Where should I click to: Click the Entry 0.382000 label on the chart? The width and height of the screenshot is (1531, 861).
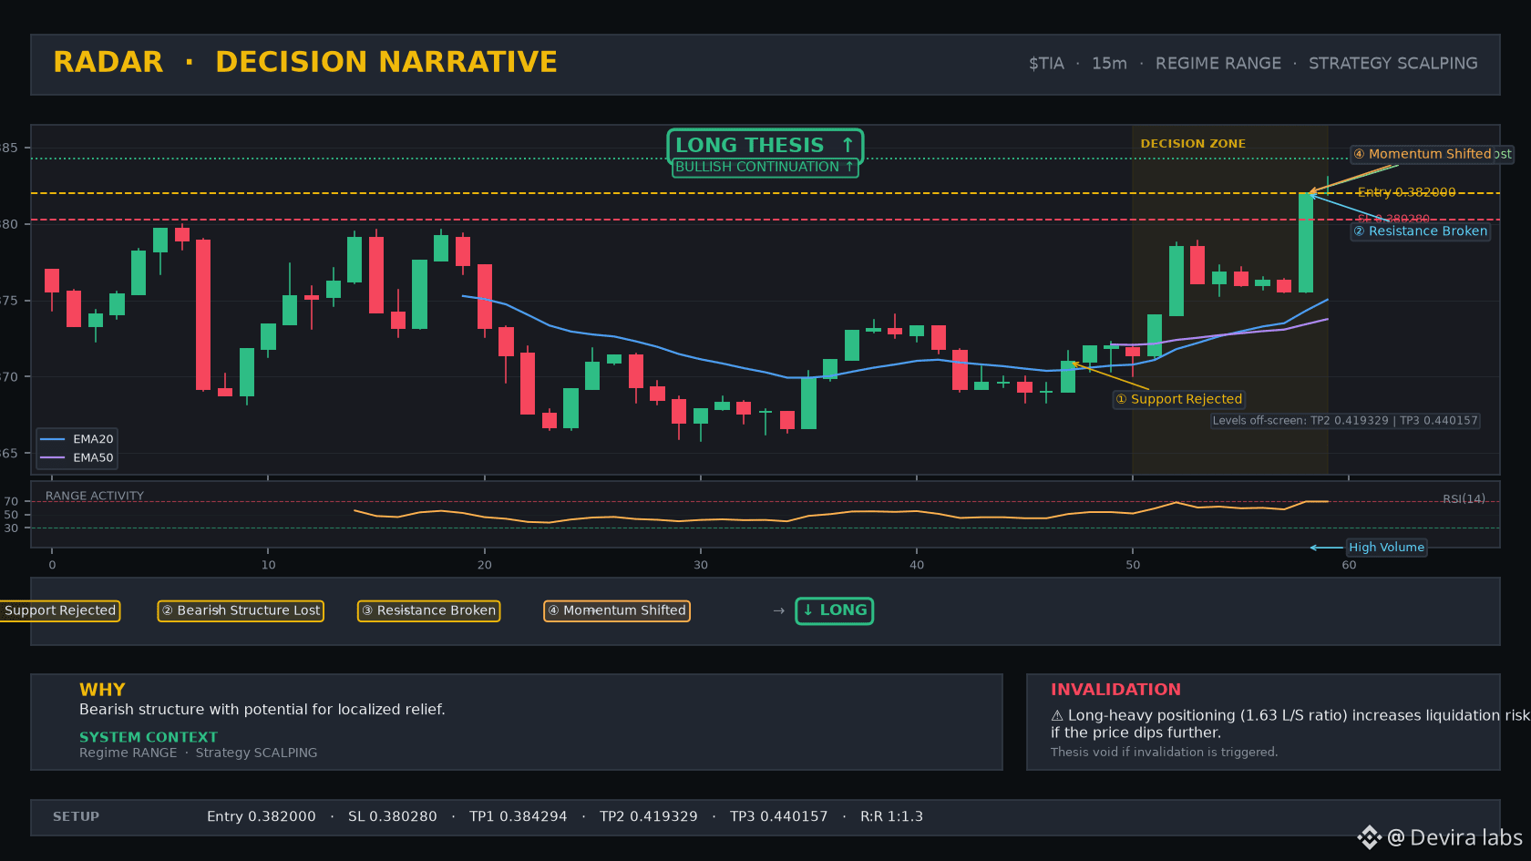1406,192
